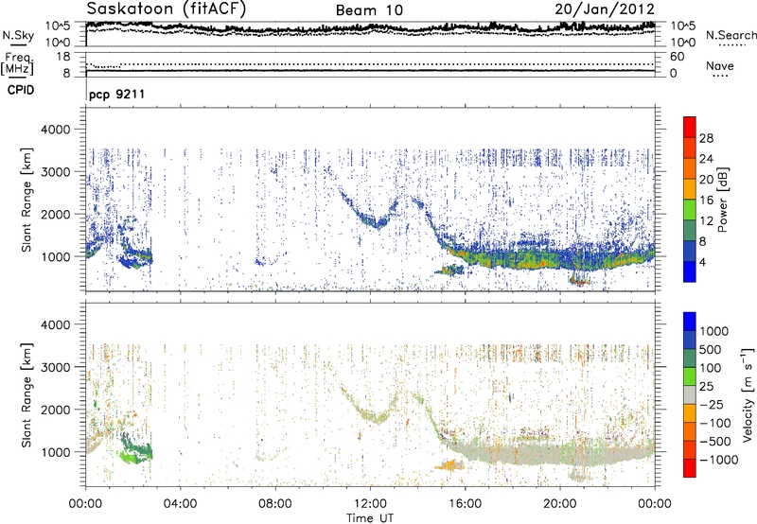
Task: Pick the bright blue bottom Power colorbar segment
Action: coord(690,271)
